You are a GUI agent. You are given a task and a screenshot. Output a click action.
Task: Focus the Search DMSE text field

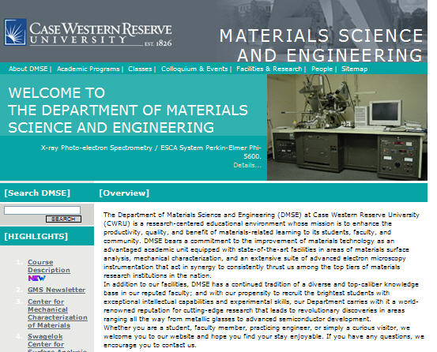point(42,211)
